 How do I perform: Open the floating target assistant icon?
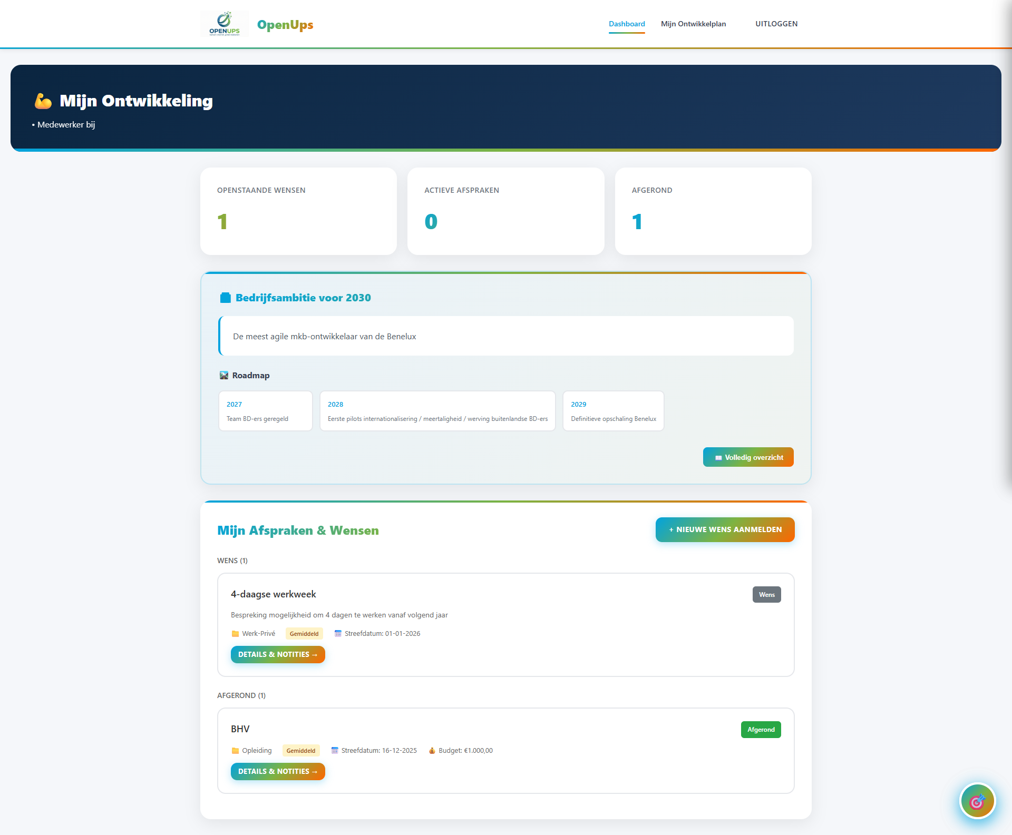pyautogui.click(x=977, y=801)
